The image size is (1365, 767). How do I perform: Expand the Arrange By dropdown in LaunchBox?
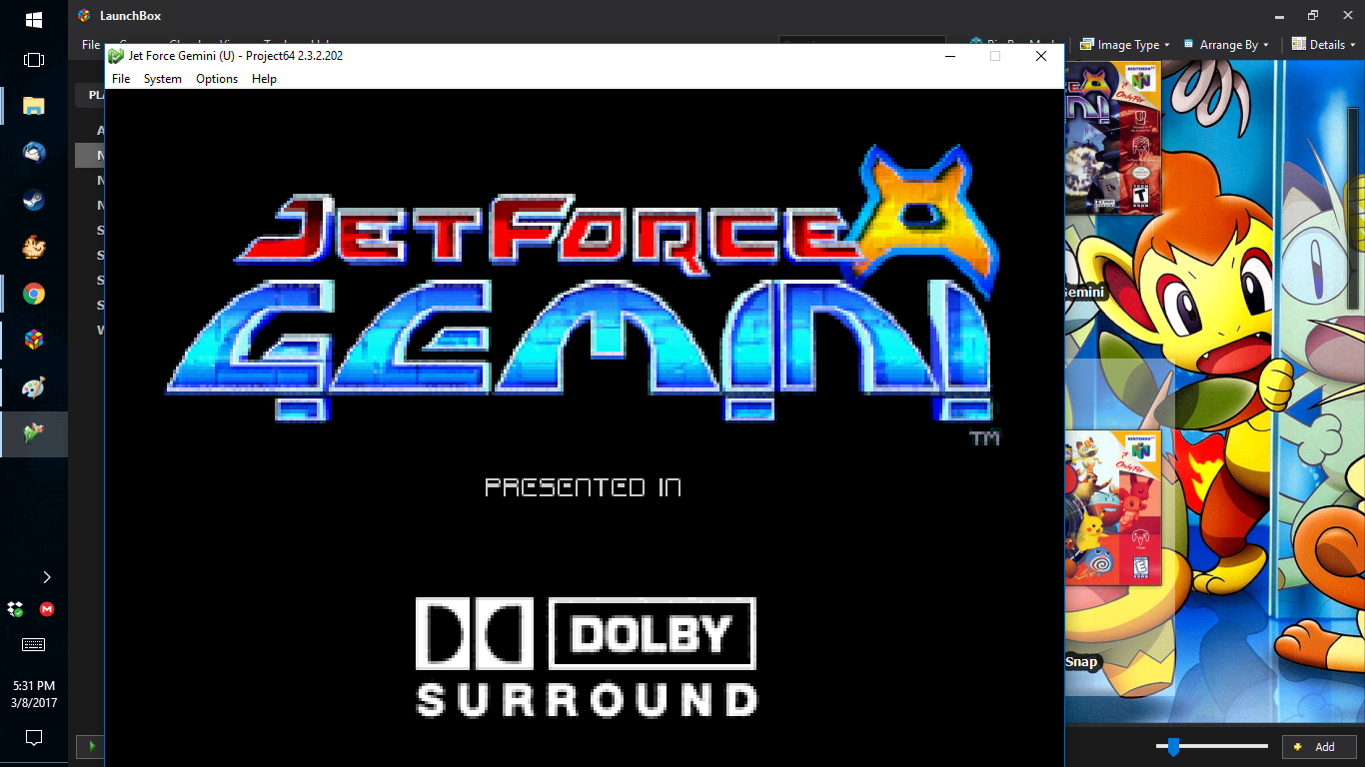tap(1227, 45)
